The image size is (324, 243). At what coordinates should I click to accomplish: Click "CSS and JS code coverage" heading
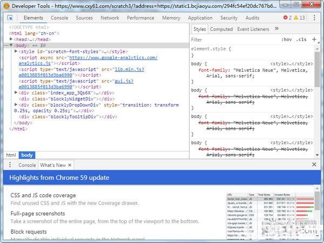pos(43,195)
